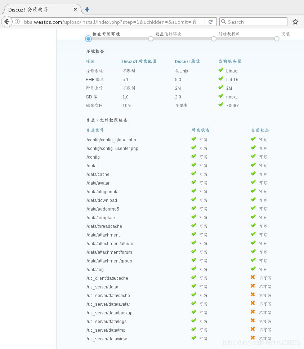The width and height of the screenshot is (304, 349).
Task: Click the Discuz! 所需配置 column header
Action: click(x=139, y=61)
